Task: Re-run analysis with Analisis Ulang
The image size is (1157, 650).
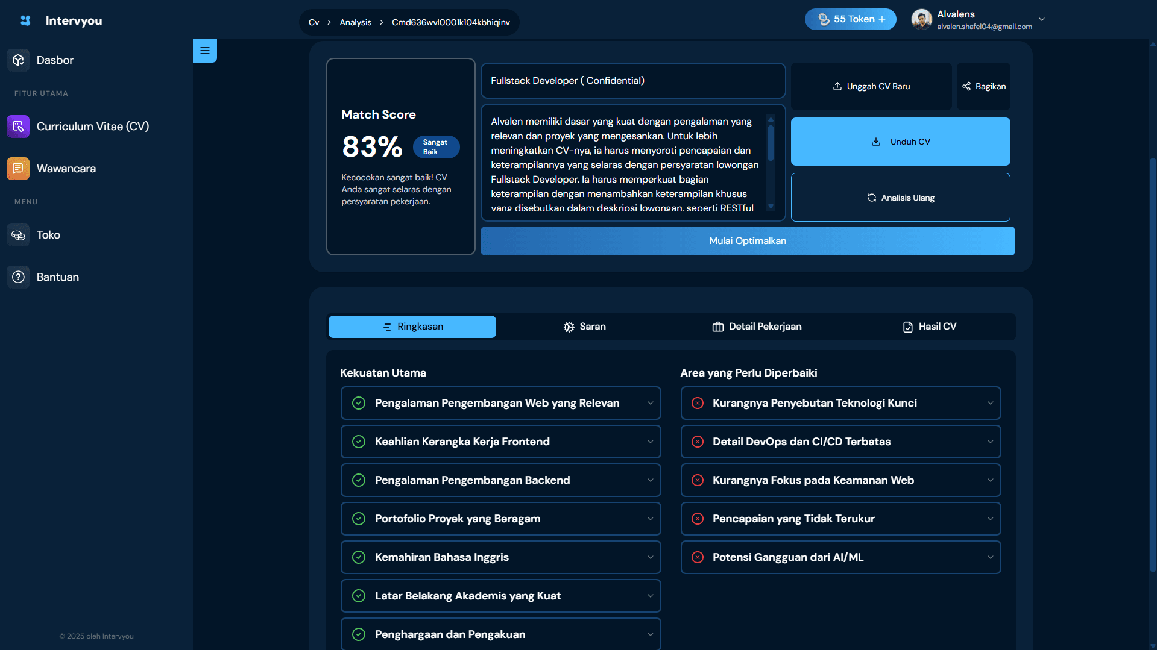Action: tap(900, 198)
